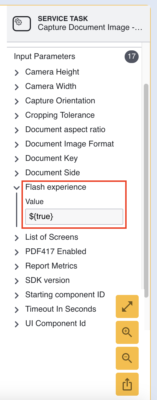Zoom in with the magnifier plus button

click(x=127, y=332)
